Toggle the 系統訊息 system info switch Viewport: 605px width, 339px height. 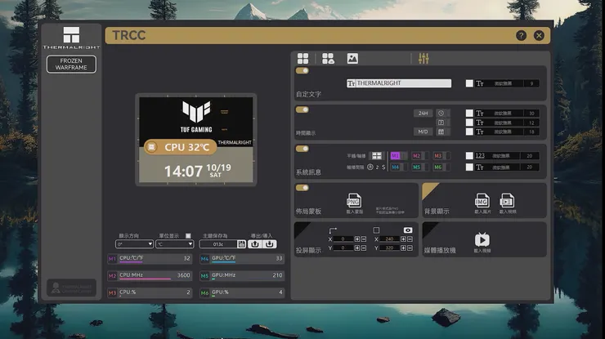point(302,149)
